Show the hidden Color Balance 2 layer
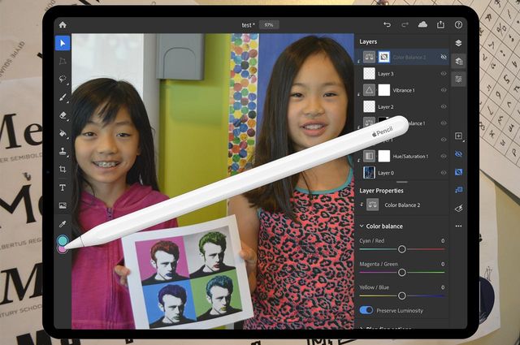Screen dimensions: 520x345 point(444,57)
